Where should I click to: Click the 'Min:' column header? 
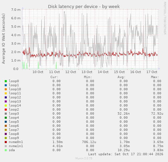coord(88,77)
